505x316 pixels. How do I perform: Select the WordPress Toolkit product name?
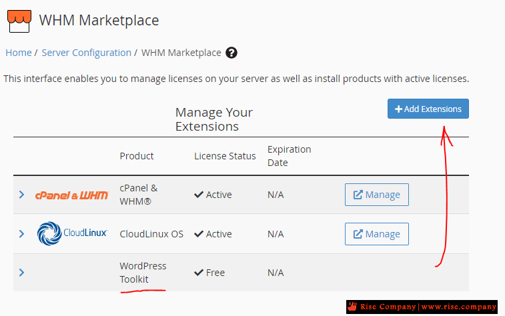(143, 273)
